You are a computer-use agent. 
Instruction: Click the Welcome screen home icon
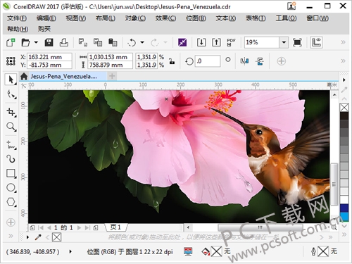point(24,76)
